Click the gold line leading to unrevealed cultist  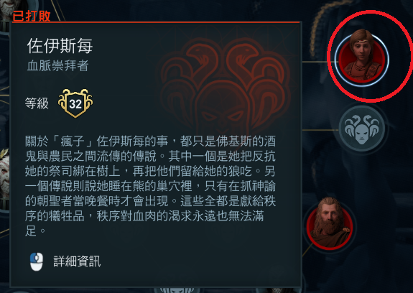pyautogui.click(x=320, y=130)
